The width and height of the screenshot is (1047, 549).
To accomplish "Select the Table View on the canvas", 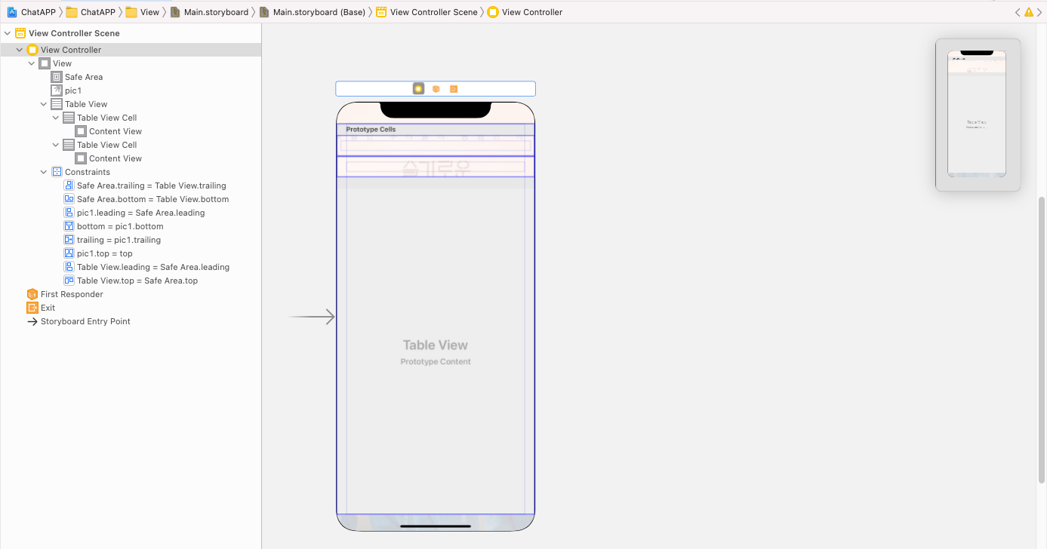I will 436,345.
